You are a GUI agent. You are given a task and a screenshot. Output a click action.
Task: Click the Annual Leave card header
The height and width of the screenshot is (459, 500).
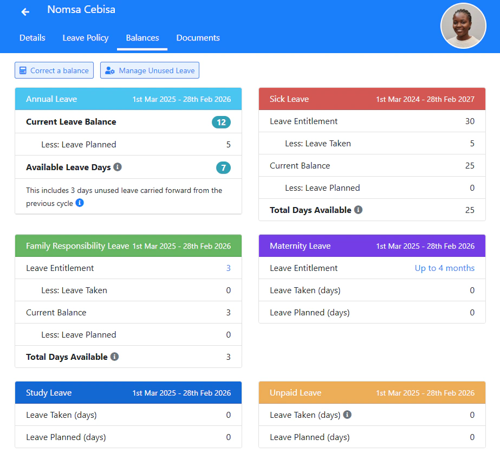coord(128,99)
